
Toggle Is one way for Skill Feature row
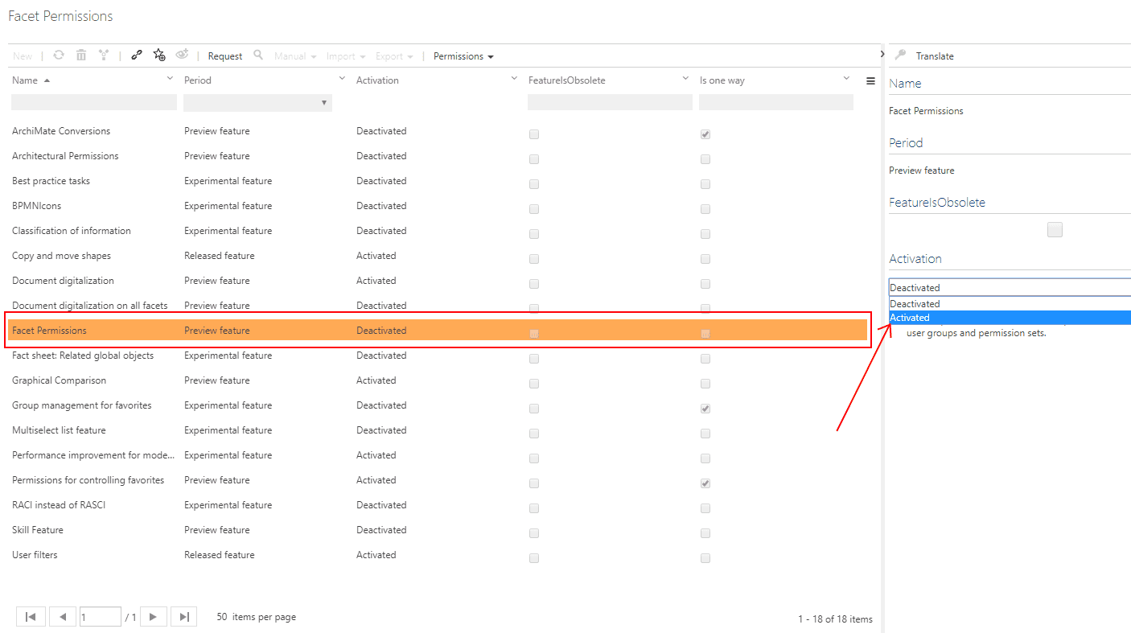(705, 533)
